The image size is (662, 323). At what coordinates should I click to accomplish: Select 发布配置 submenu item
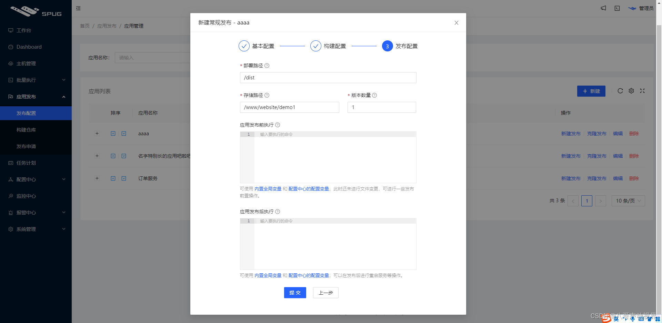(36, 113)
